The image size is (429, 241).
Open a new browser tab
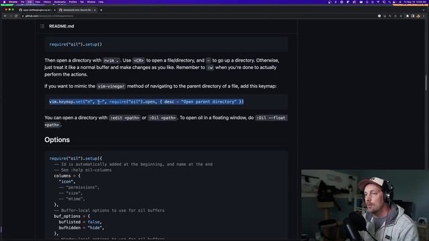(x=101, y=10)
